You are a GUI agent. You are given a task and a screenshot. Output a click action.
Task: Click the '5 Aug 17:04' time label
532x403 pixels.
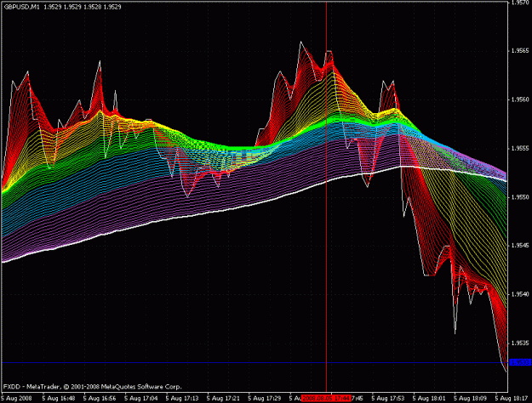pos(140,398)
